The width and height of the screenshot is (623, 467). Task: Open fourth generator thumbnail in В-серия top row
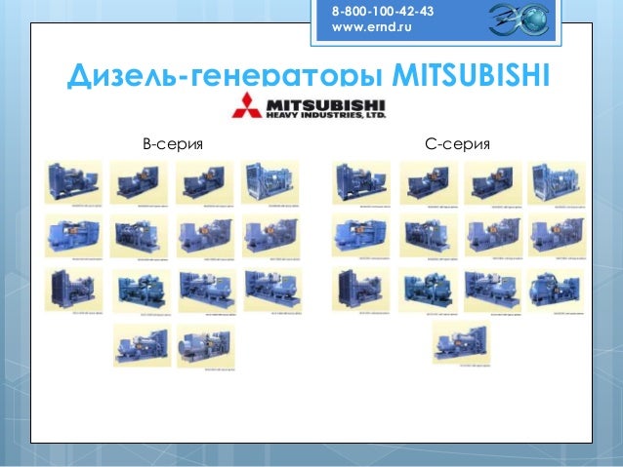click(x=270, y=182)
